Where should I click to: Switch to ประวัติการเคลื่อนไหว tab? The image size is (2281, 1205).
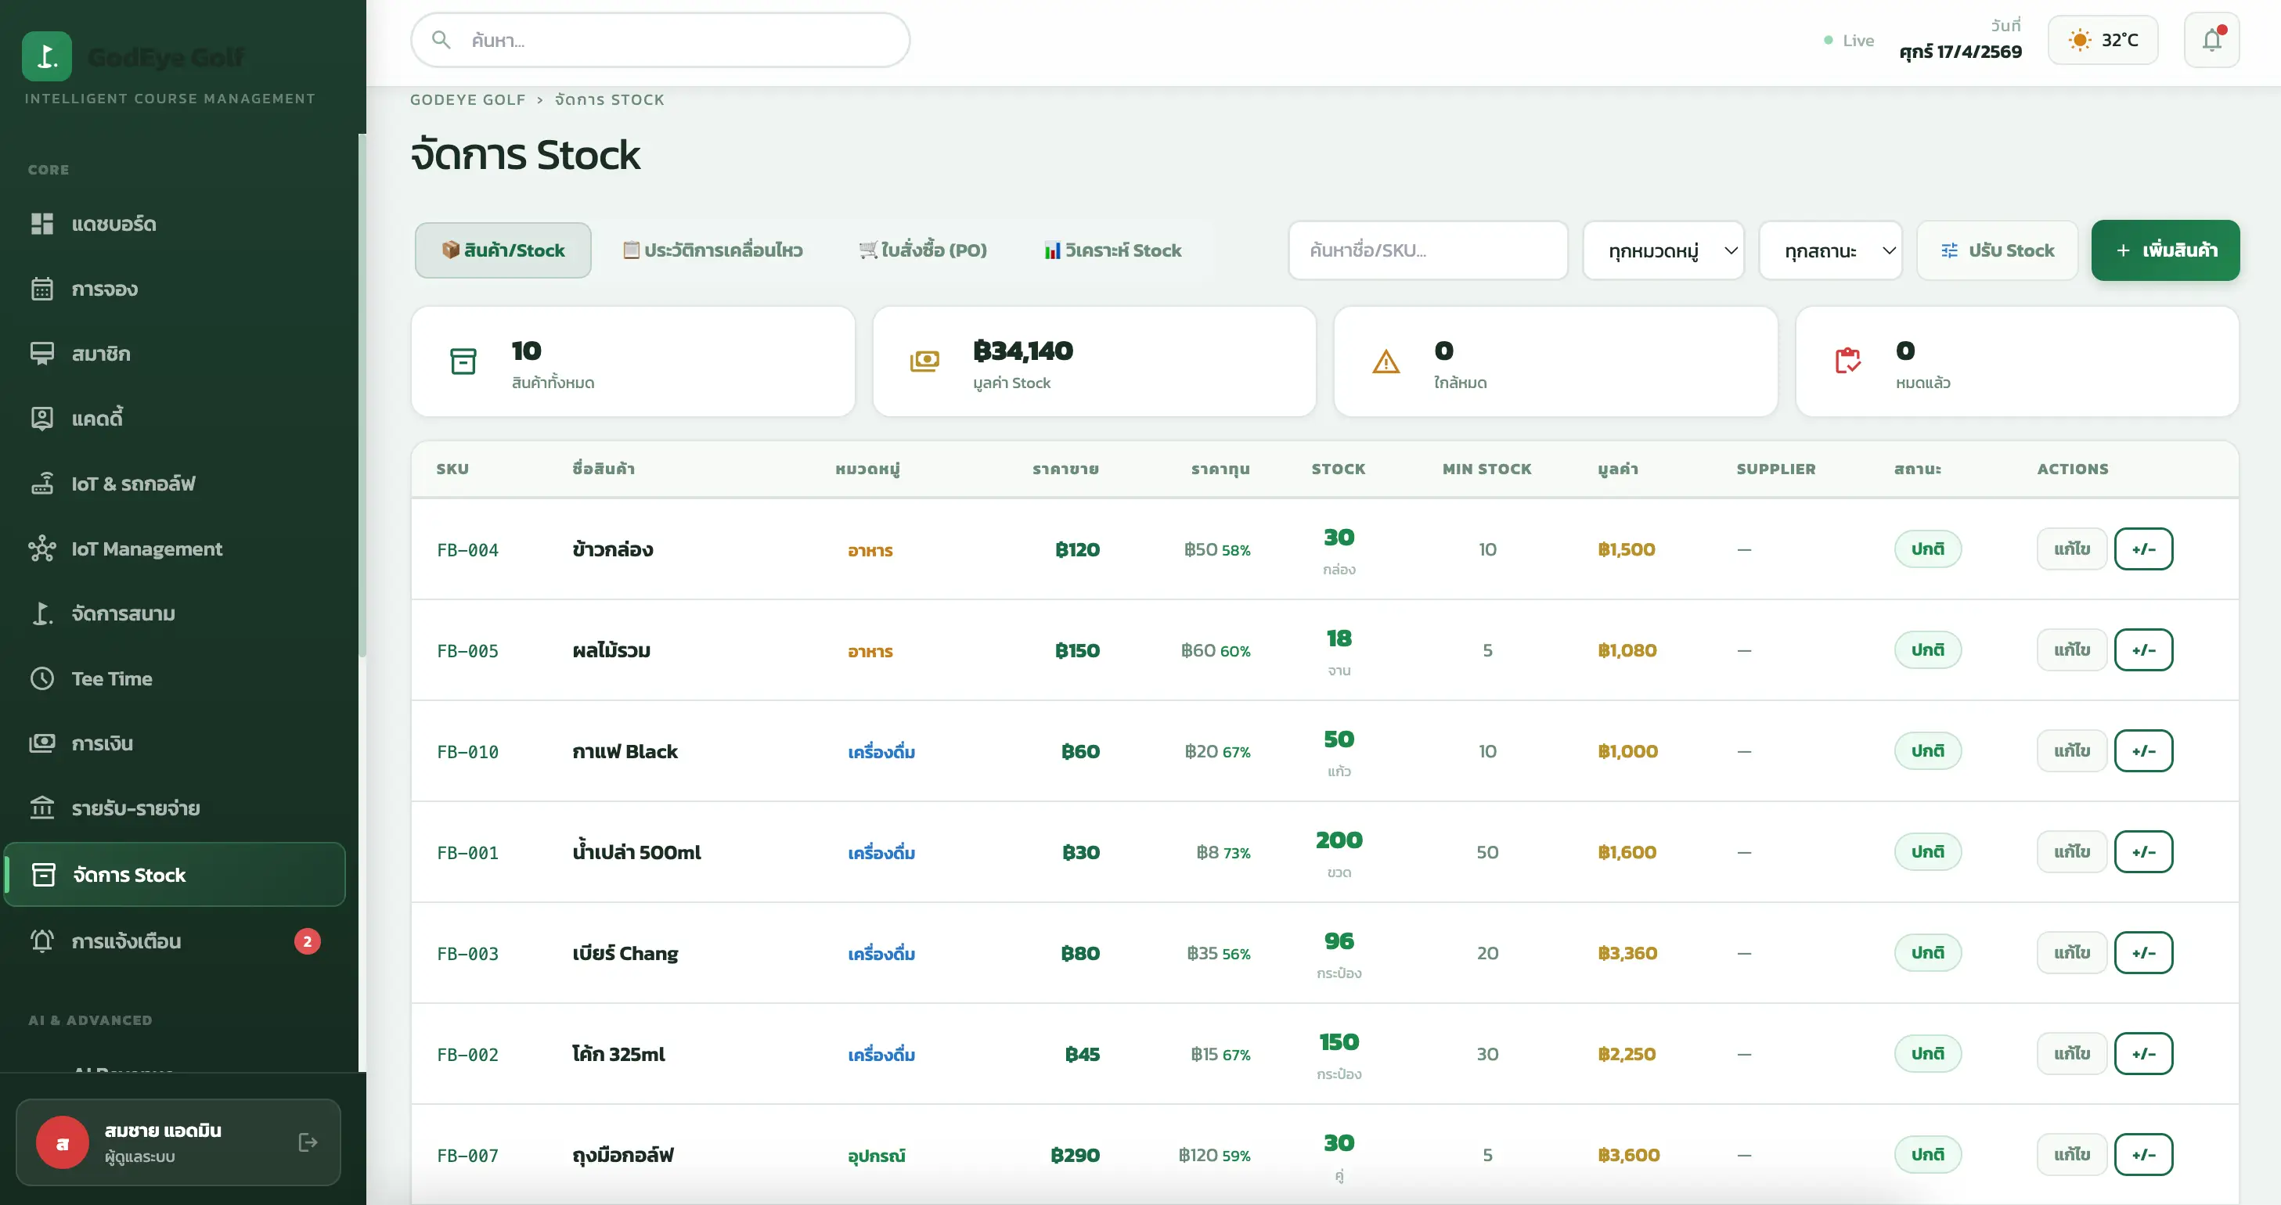click(x=713, y=250)
